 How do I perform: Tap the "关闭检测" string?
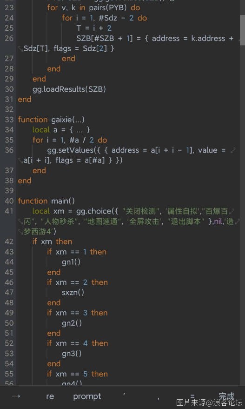pos(140,211)
